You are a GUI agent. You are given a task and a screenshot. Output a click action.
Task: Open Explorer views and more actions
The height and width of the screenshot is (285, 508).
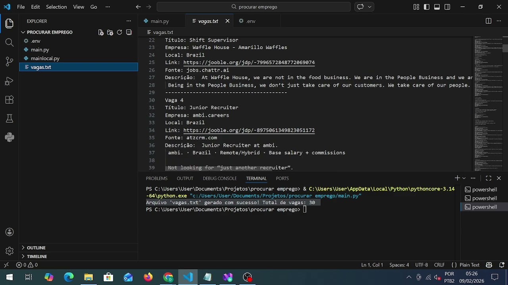(x=129, y=21)
